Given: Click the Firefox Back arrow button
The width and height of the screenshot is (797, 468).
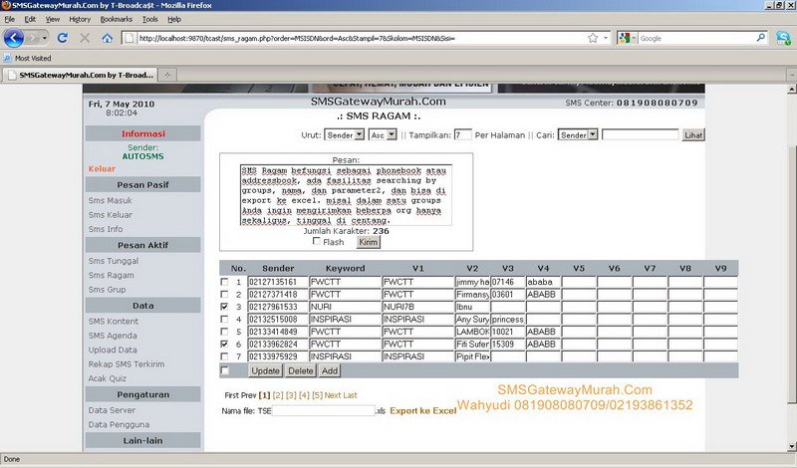Looking at the screenshot, I should [14, 38].
